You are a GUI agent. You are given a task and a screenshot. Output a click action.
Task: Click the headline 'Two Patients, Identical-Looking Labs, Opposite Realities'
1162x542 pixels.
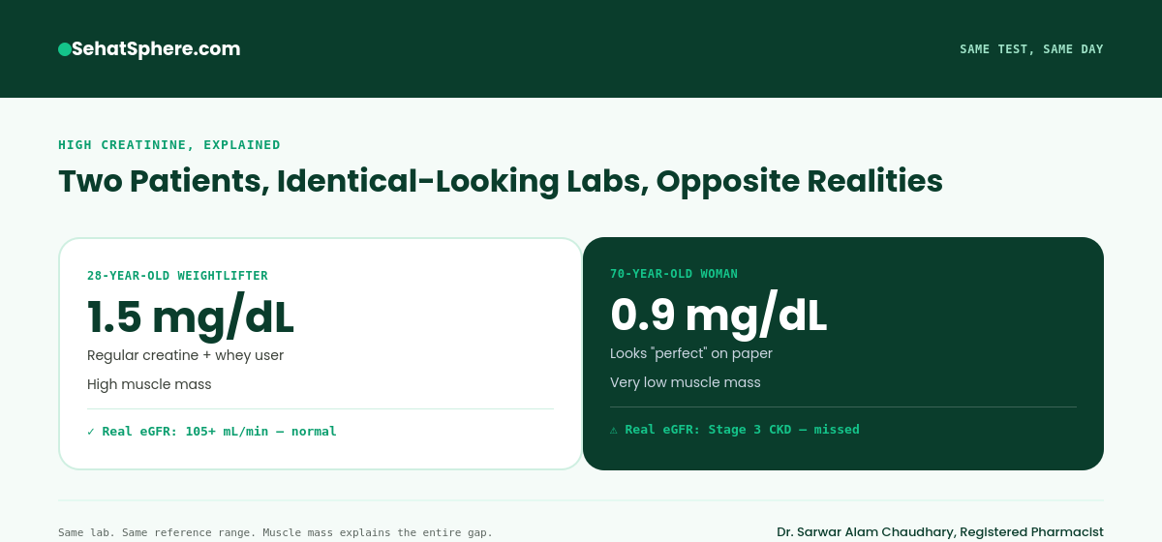tap(501, 181)
